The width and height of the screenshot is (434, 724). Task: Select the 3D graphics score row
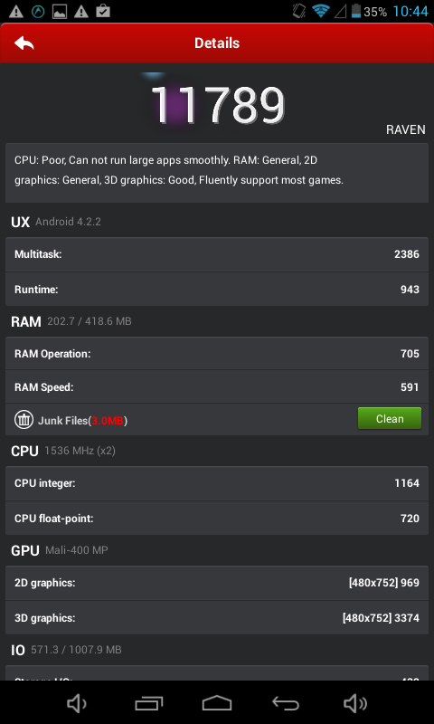click(x=217, y=618)
